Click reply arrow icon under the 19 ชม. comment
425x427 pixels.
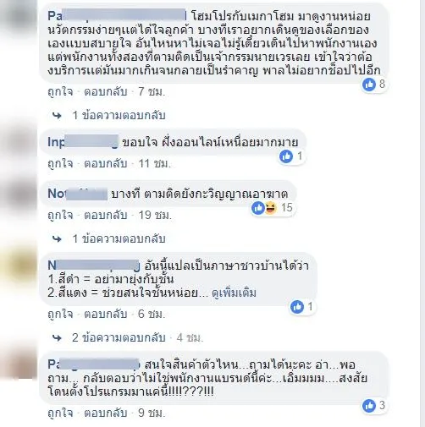tap(57, 239)
